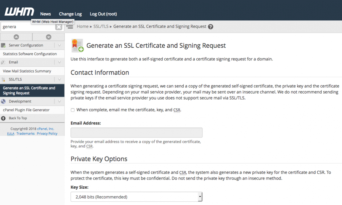Click the Server Configuration heading

pyautogui.click(x=26, y=45)
